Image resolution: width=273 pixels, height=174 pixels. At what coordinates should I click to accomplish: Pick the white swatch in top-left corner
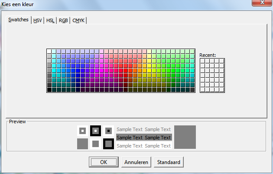(49, 52)
